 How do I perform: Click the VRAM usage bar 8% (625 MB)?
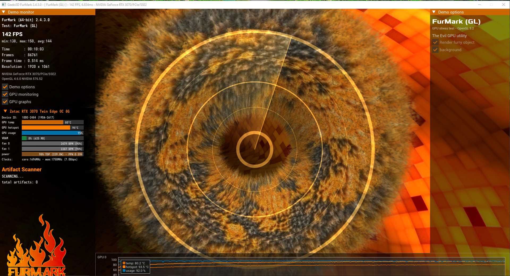pyautogui.click(x=53, y=138)
